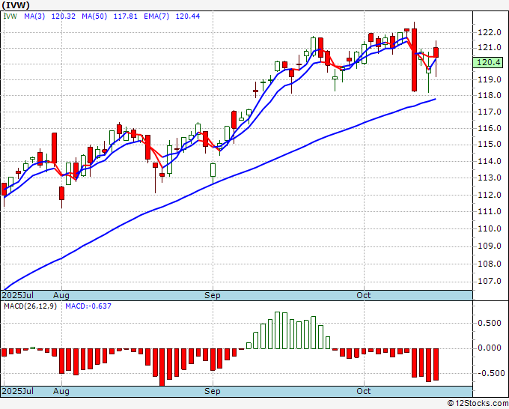Click the current price tag 120.4

coord(488,62)
